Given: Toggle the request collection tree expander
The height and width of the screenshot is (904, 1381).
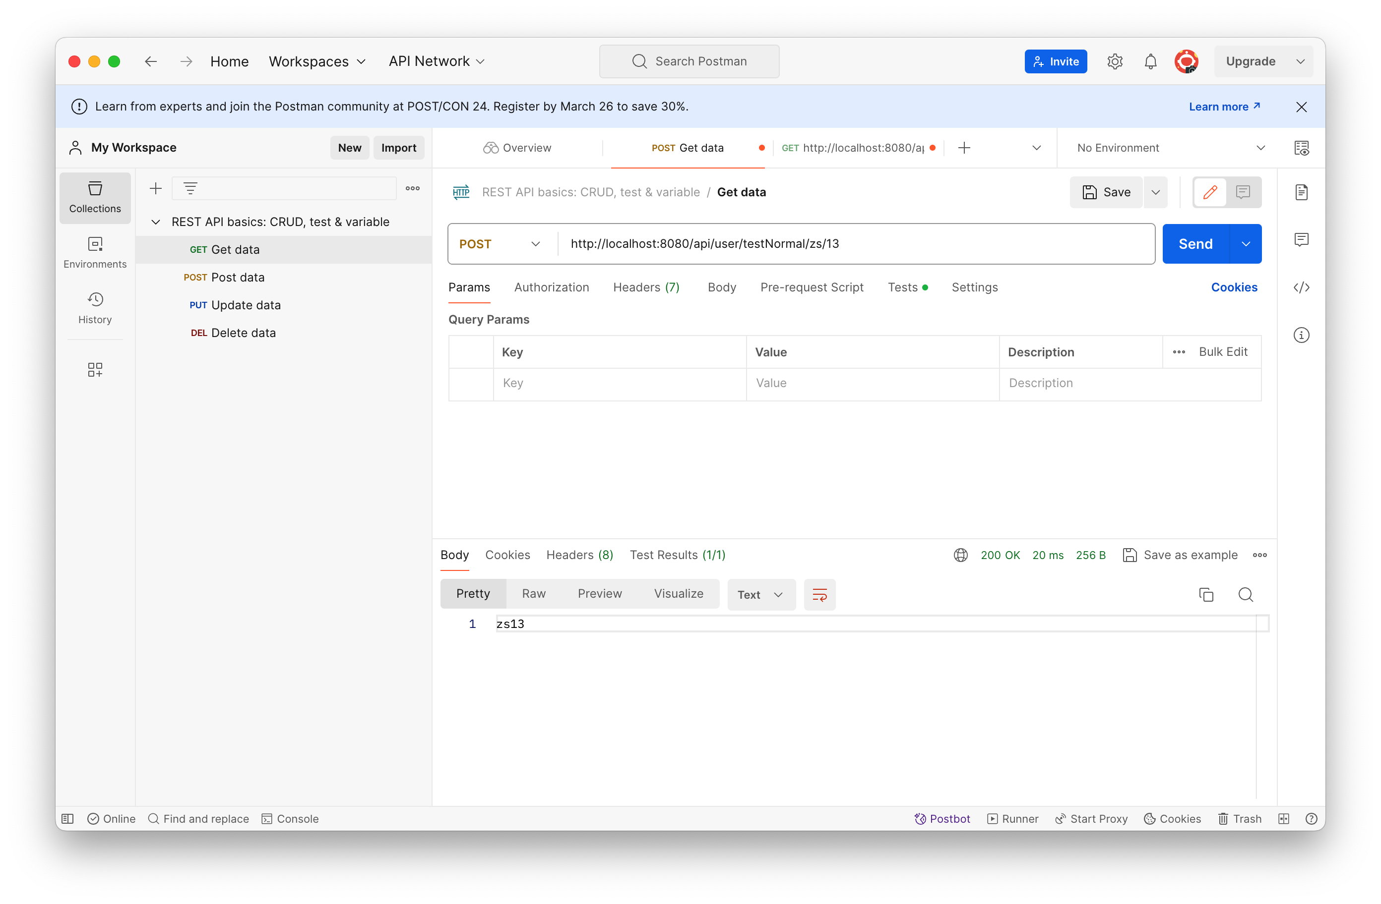Looking at the screenshot, I should [154, 221].
